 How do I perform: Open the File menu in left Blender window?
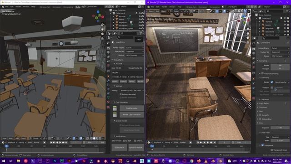7,7
